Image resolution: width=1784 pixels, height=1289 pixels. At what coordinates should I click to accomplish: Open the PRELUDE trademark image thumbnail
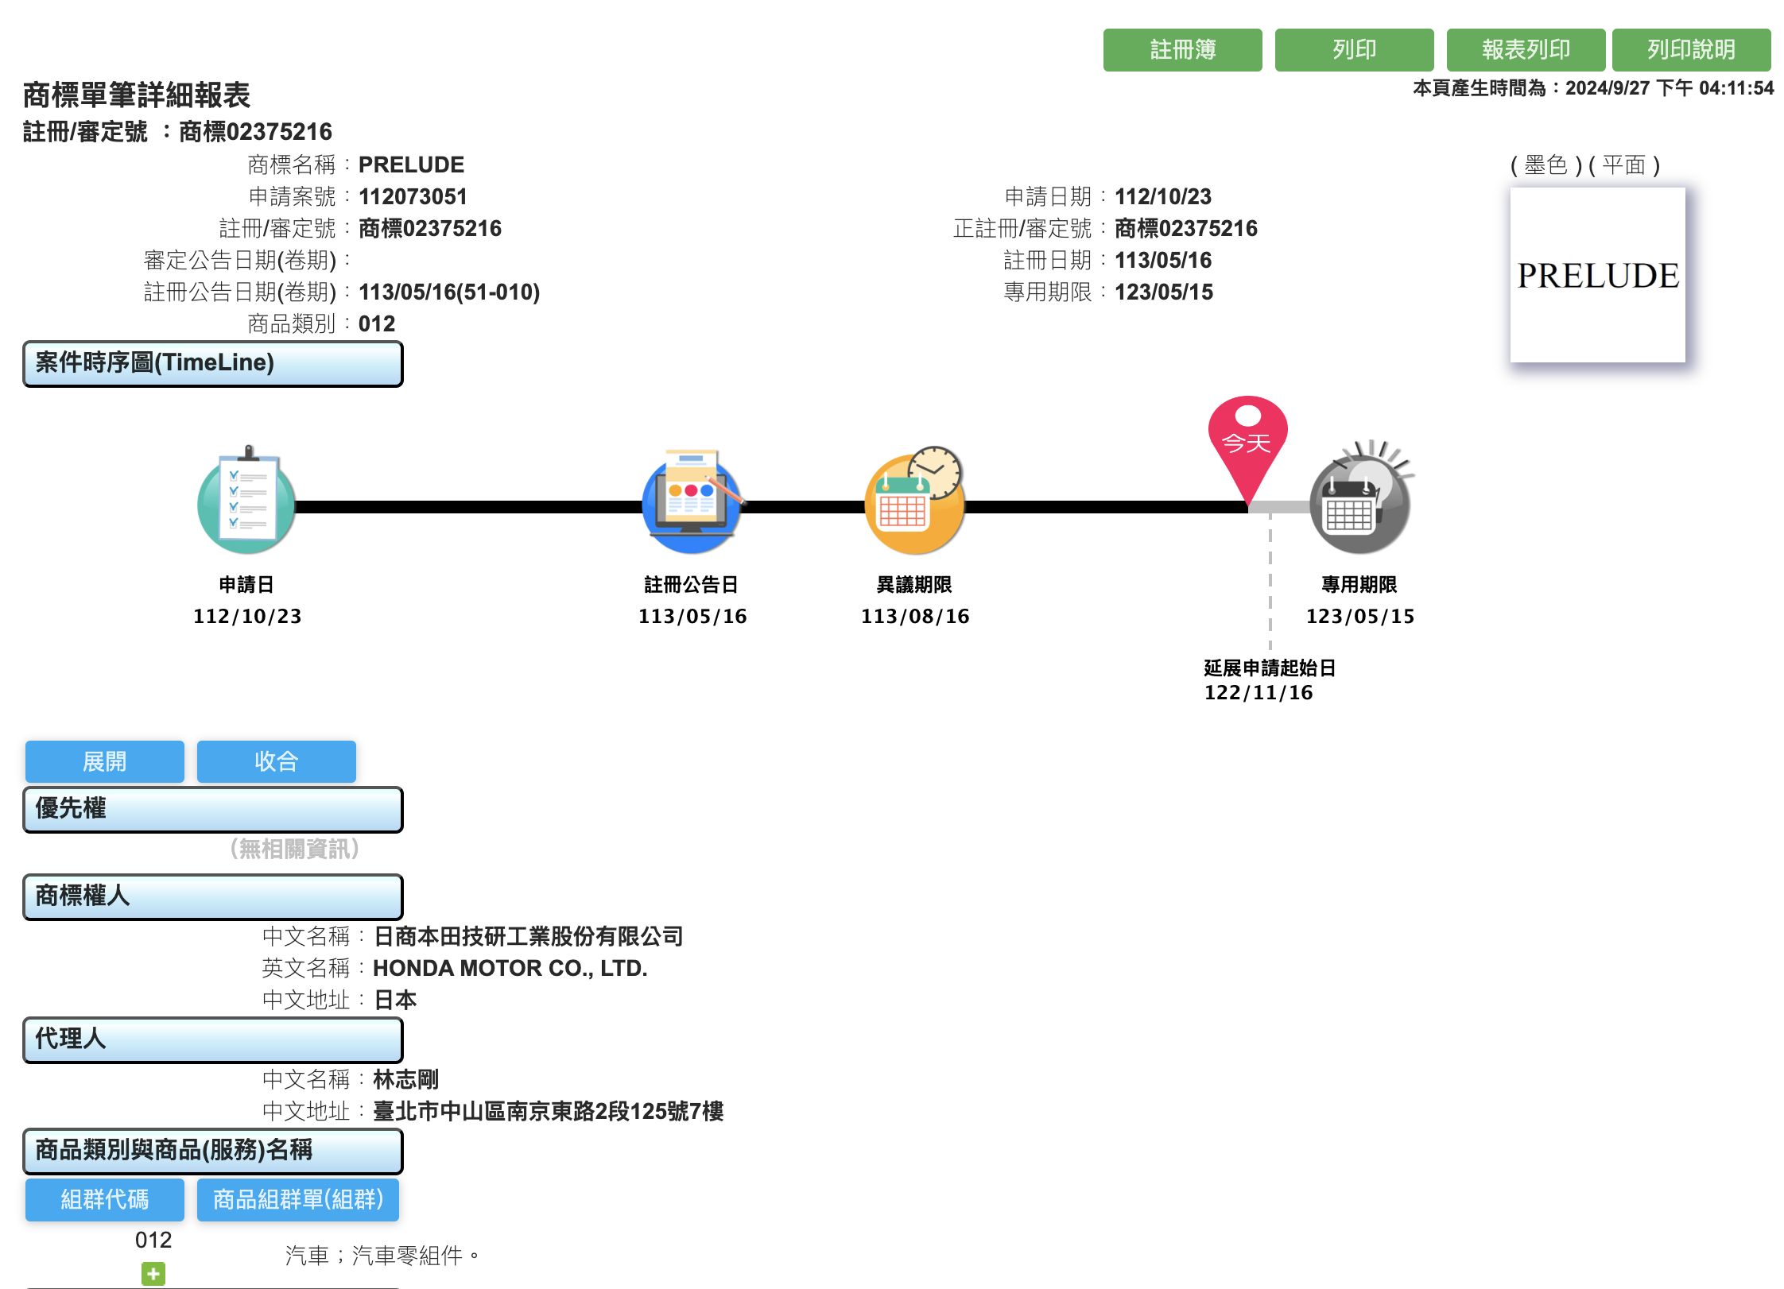point(1597,275)
